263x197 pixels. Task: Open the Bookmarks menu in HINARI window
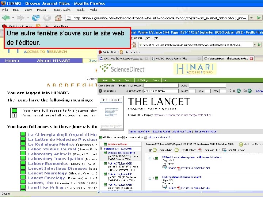62,10
